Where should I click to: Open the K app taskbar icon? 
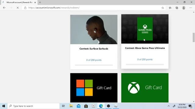click(94, 106)
